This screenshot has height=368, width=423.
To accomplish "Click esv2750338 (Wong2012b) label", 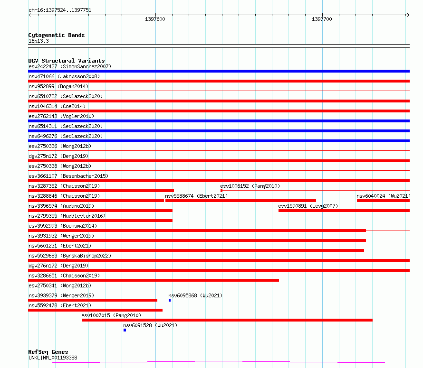I will [60, 166].
